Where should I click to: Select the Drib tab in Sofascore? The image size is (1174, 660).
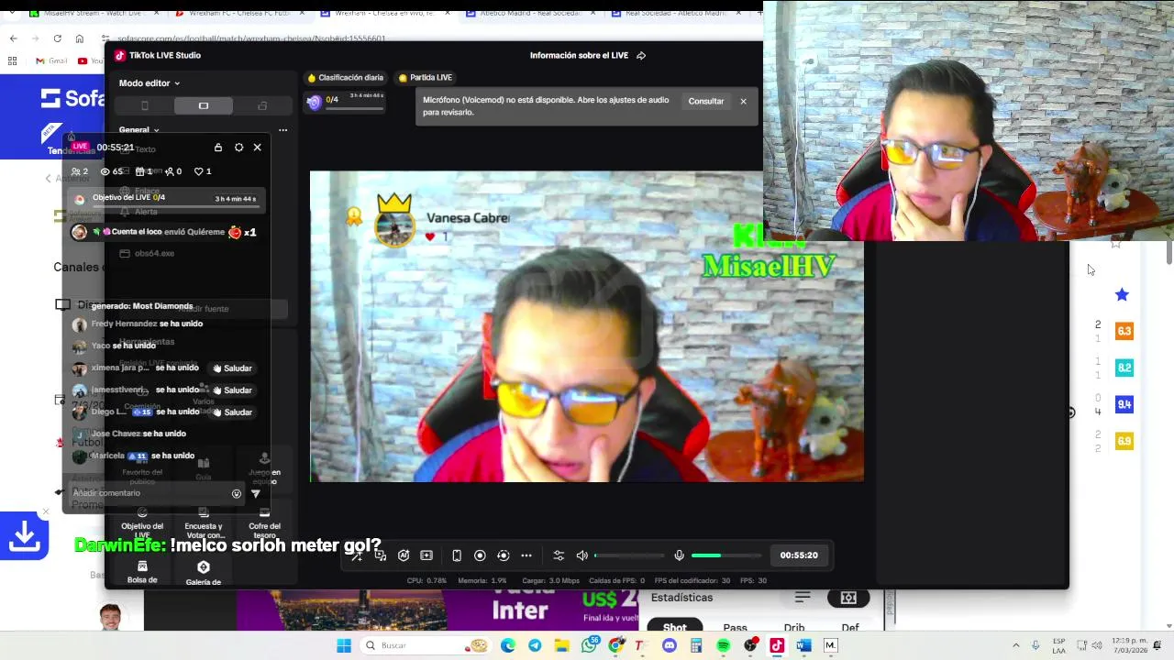pyautogui.click(x=794, y=628)
